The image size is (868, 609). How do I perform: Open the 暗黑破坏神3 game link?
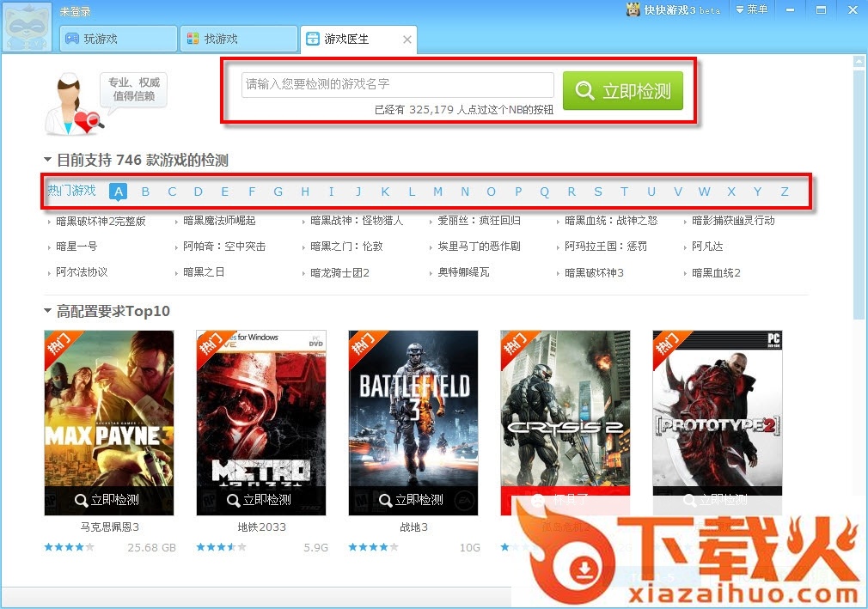(x=594, y=272)
